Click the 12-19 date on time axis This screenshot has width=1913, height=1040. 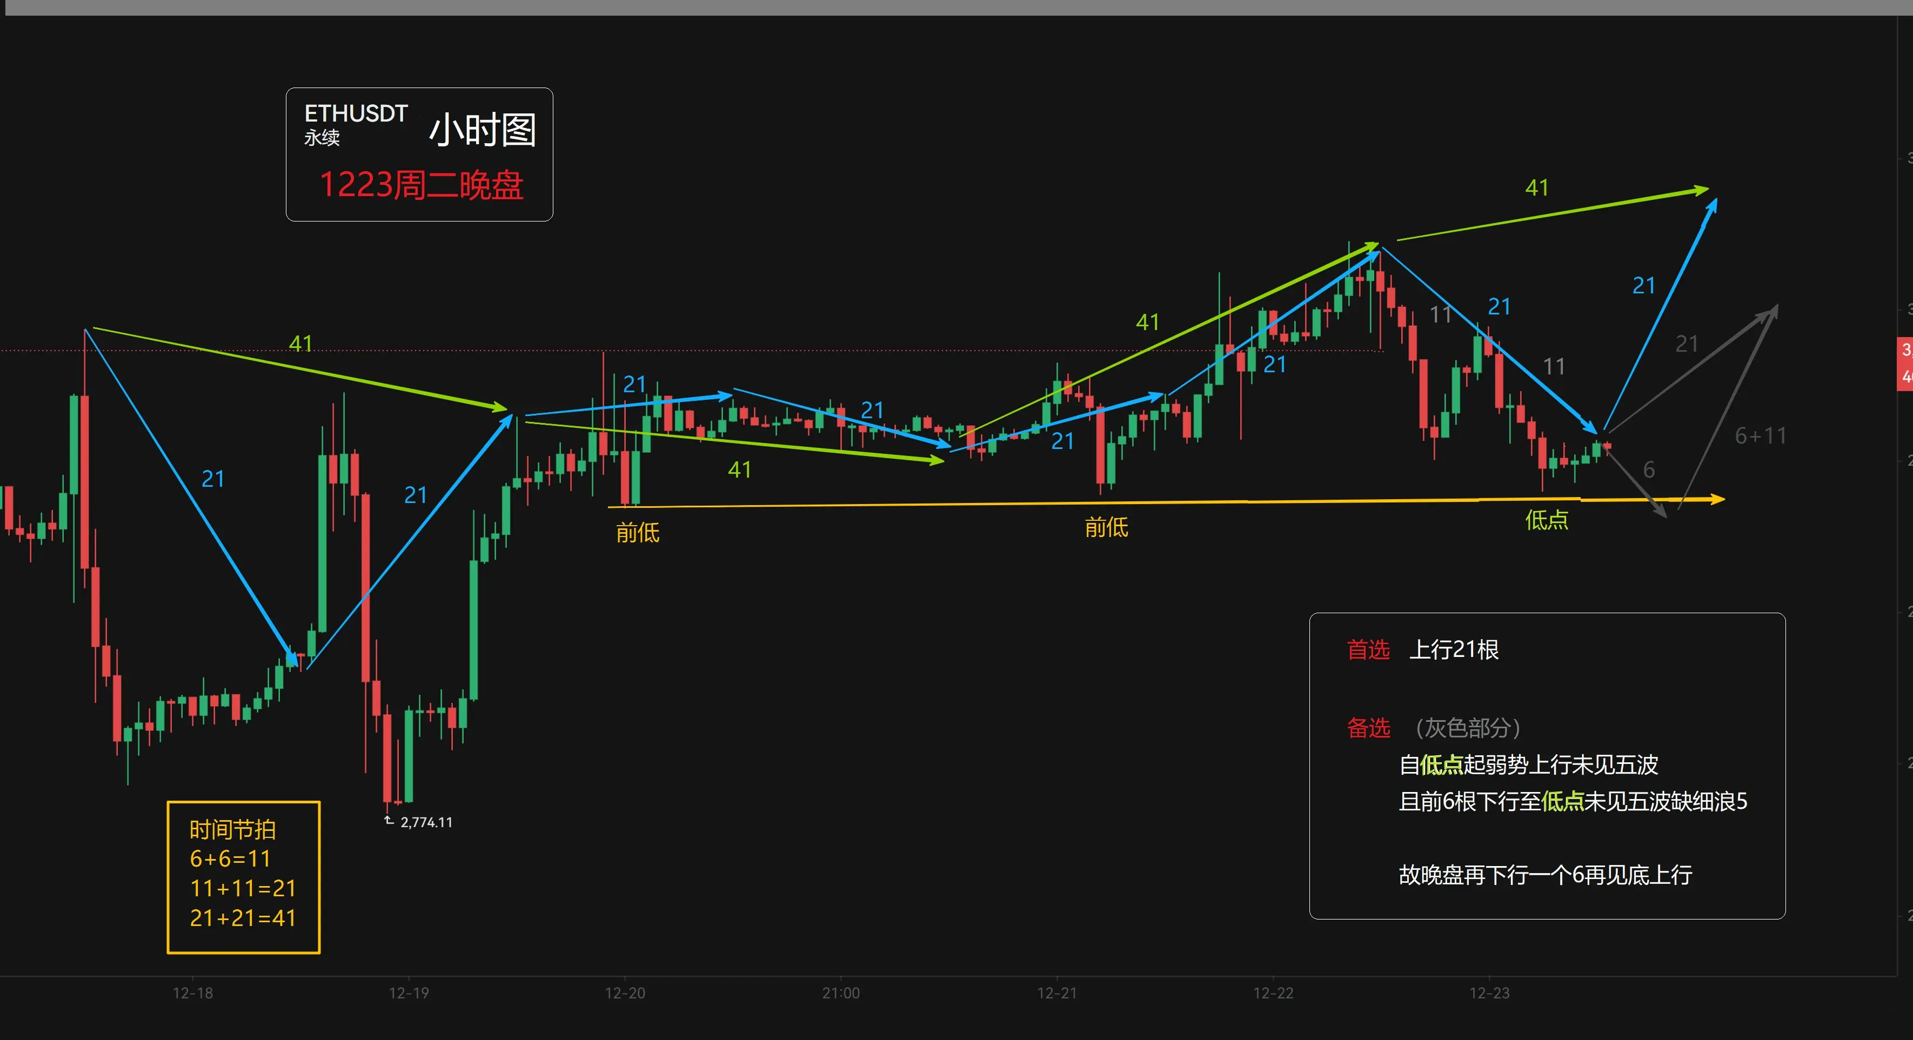click(x=409, y=992)
